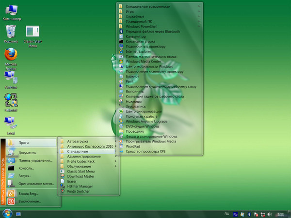Click the volume speaker tray icon
Image resolution: width=291 pixels, height=218 pixels.
click(x=270, y=214)
